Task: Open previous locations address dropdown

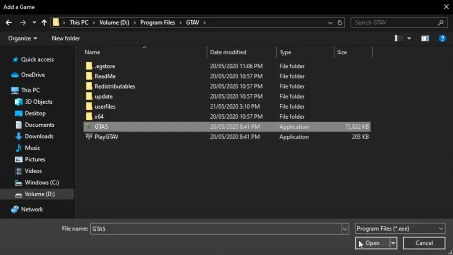Action: 330,23
